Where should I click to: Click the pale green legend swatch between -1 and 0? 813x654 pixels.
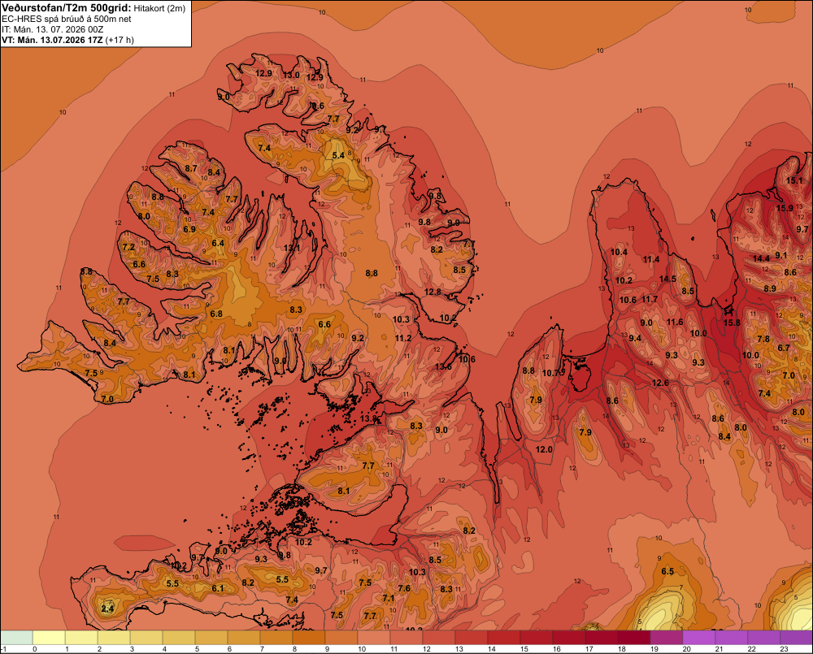tap(16, 638)
